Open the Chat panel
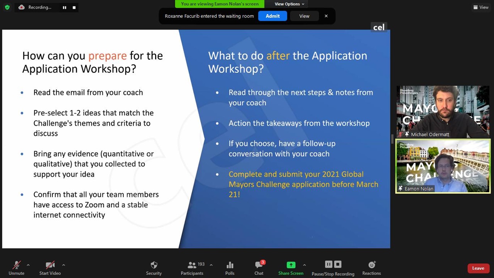This screenshot has width=494, height=278. pos(259,265)
